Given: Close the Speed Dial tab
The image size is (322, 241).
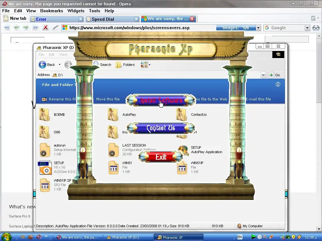Looking at the screenshot, I should 136,19.
